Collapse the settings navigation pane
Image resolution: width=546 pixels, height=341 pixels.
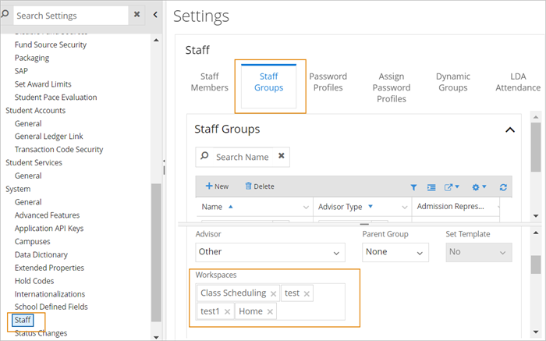[155, 15]
